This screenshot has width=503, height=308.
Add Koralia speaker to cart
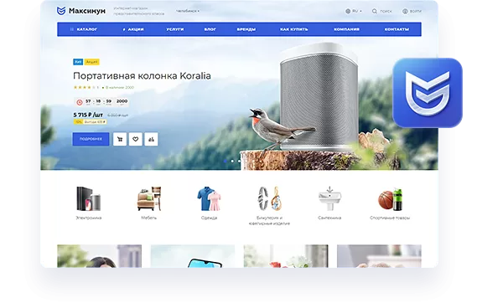(120, 139)
